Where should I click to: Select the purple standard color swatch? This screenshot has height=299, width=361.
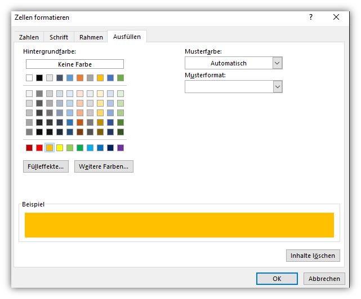pos(121,148)
